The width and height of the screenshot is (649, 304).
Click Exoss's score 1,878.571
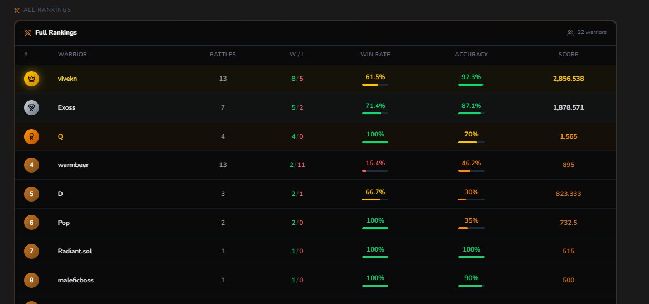(x=568, y=108)
